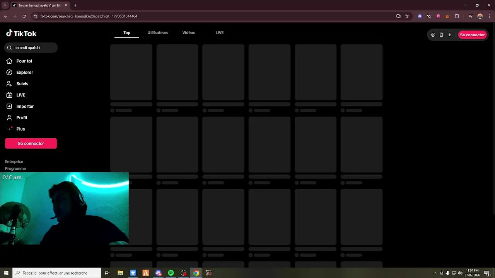Open OBS Studio from the taskbar
The height and width of the screenshot is (278, 495).
point(184,273)
